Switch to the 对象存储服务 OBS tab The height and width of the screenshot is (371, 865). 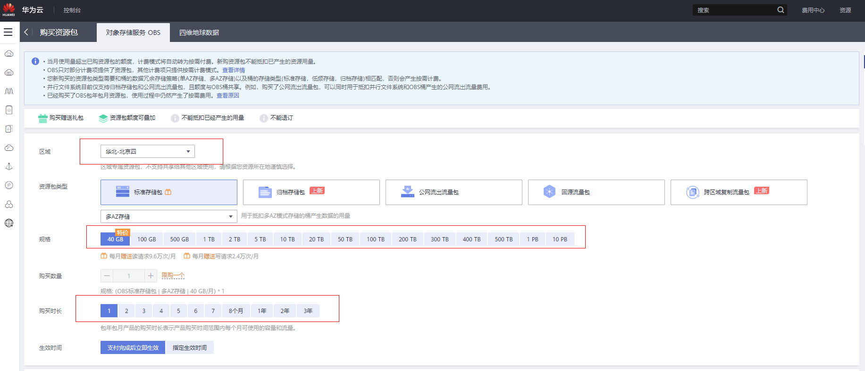tap(133, 33)
